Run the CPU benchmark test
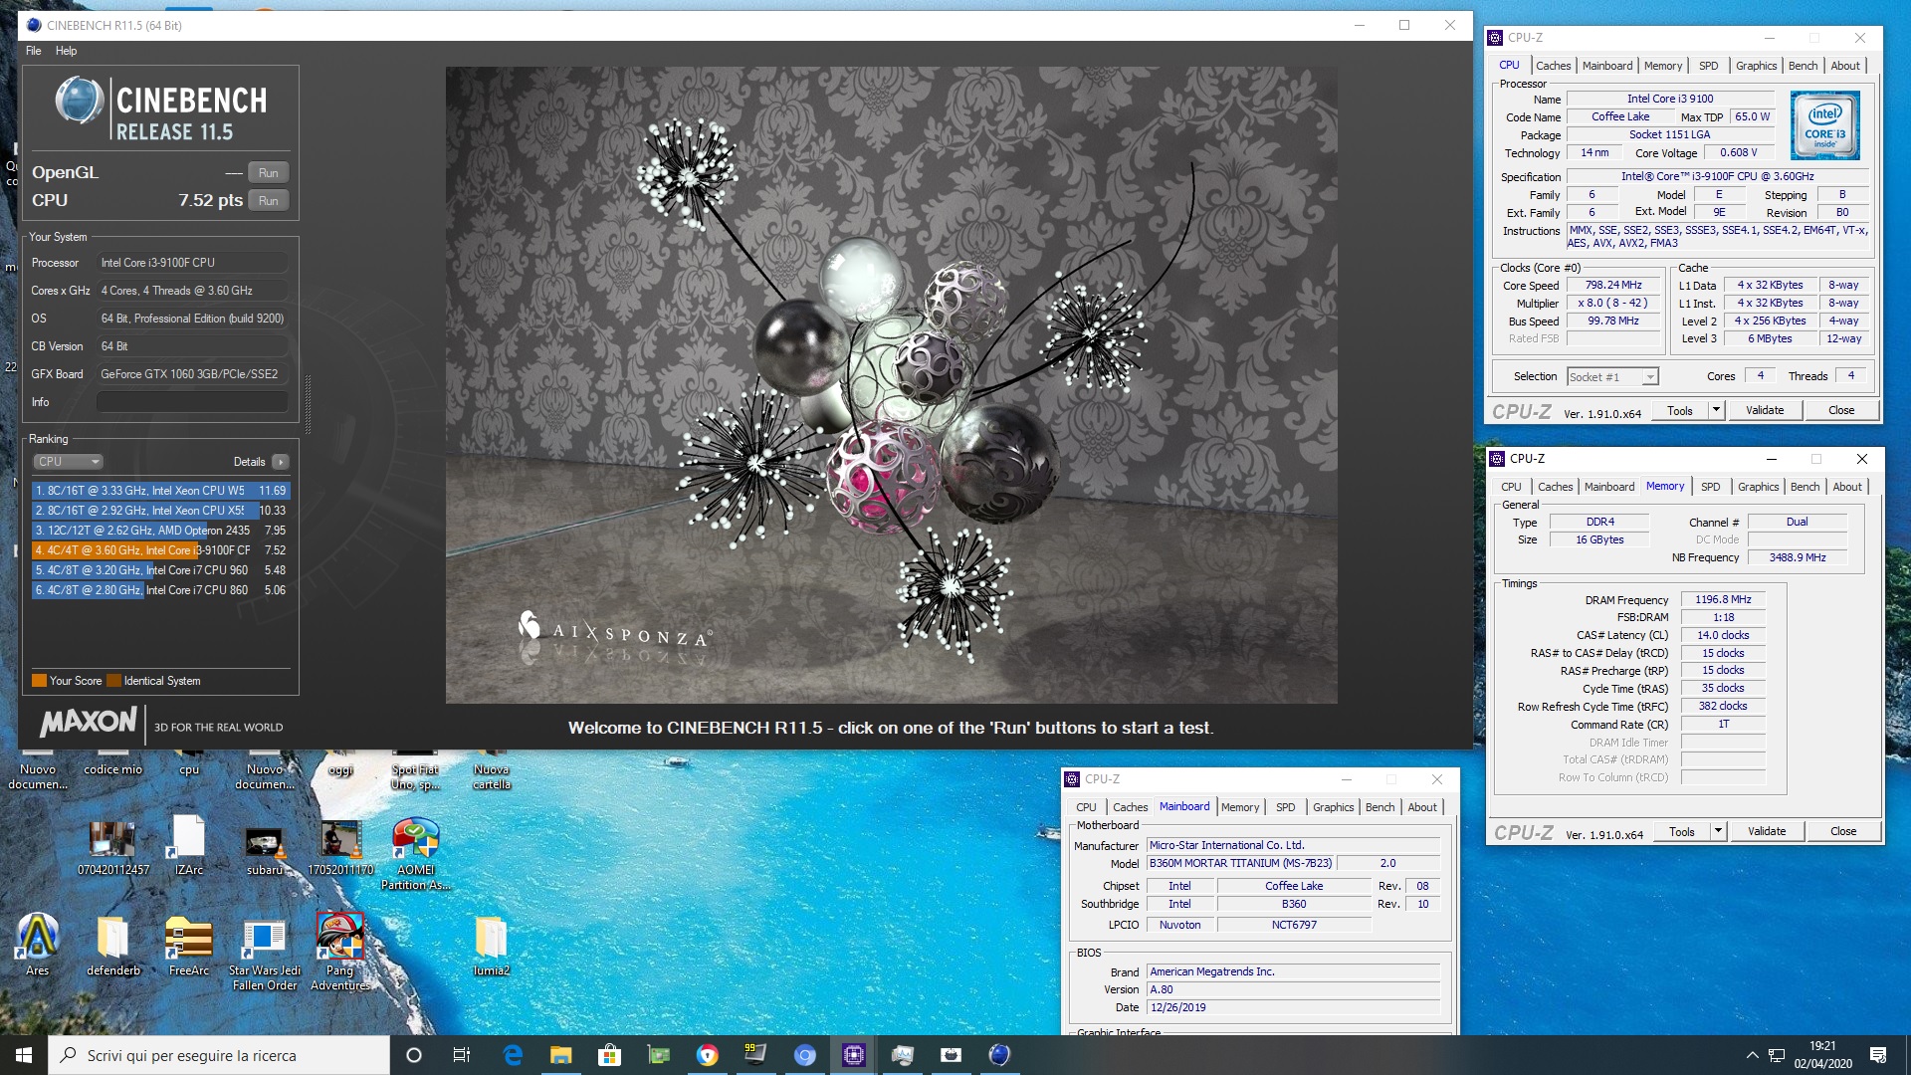The image size is (1911, 1075). point(268,201)
